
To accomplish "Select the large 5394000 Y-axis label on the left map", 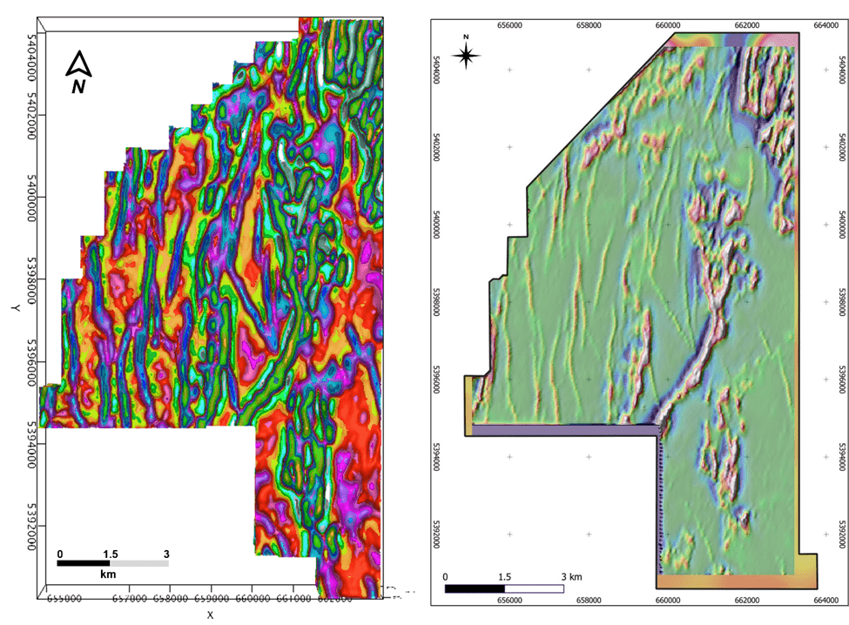I will click(x=31, y=445).
